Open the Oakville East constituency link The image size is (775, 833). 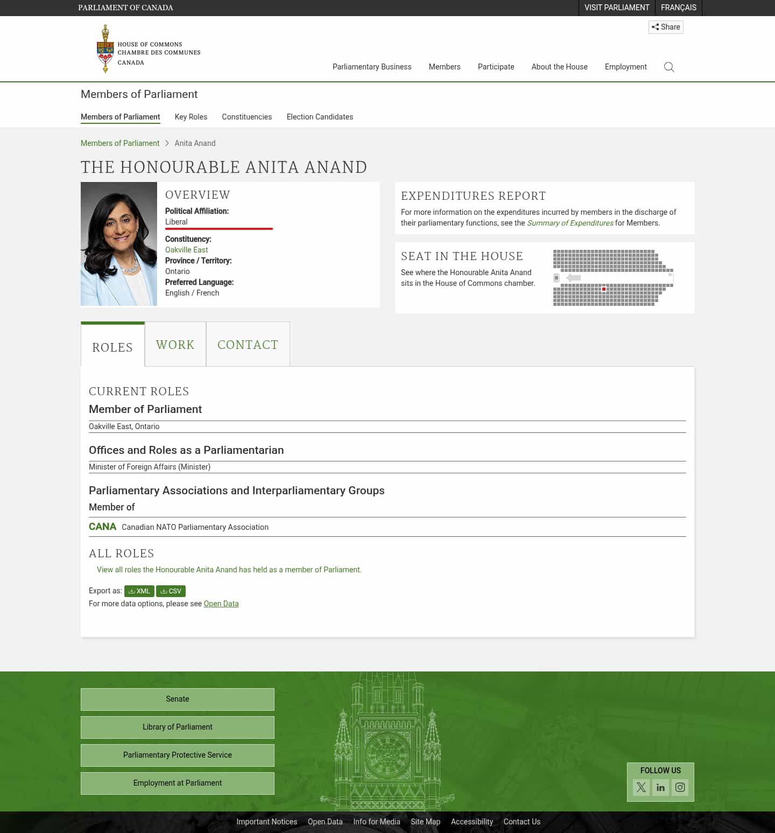click(186, 249)
